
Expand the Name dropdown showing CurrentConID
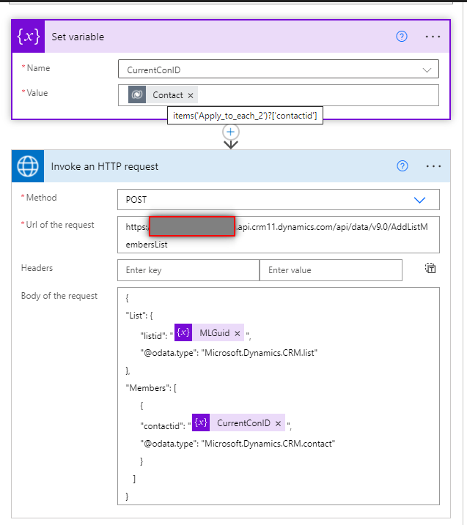pyautogui.click(x=427, y=70)
